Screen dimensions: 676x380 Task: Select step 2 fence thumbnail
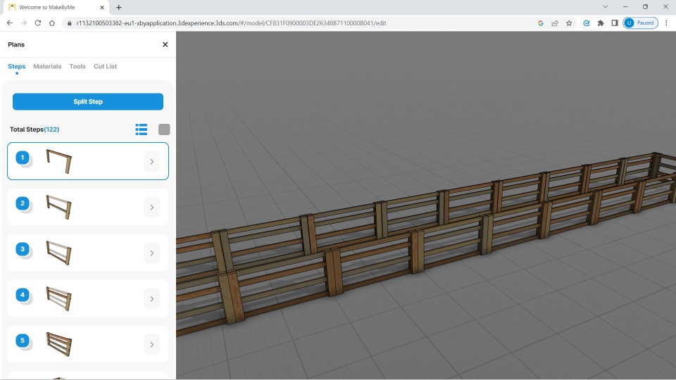pos(59,207)
